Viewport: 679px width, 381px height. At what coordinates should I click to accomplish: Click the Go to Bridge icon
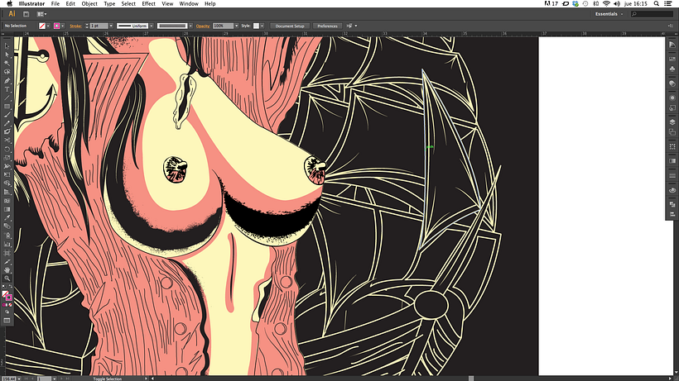click(26, 14)
